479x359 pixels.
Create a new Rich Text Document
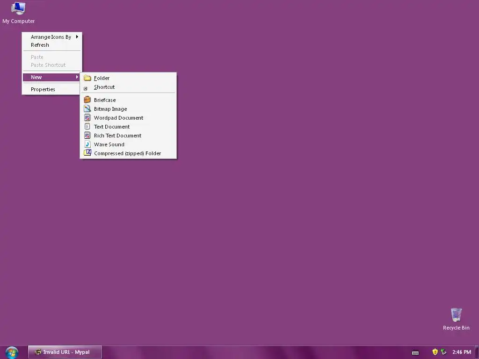(x=128, y=136)
